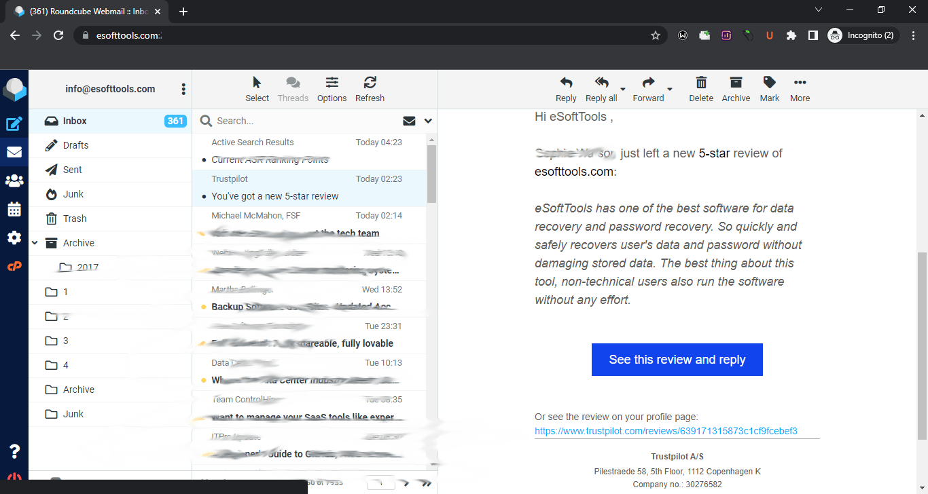Open the 2017 archive subfolder
Viewport: 928px width, 494px height.
(x=110, y=267)
